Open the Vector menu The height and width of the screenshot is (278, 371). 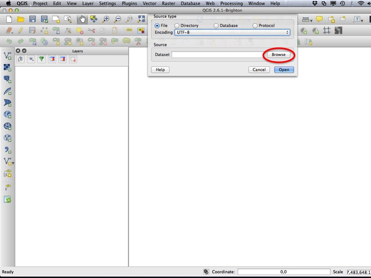149,3
